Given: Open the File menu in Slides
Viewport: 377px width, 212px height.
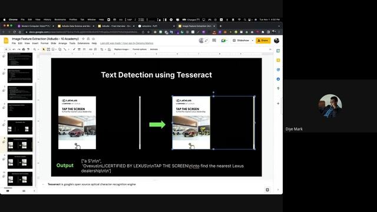Looking at the screenshot, I should (x=14, y=43).
